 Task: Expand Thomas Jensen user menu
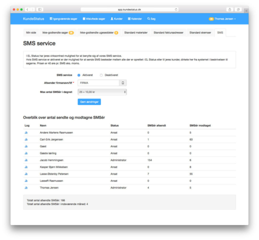[222, 19]
